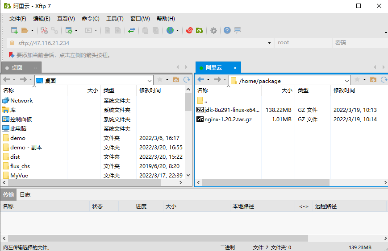Click the root username field

click(303, 43)
